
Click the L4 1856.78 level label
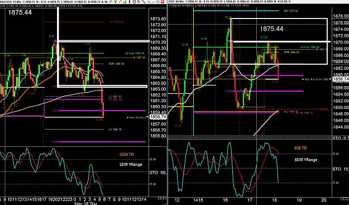pos(115,130)
